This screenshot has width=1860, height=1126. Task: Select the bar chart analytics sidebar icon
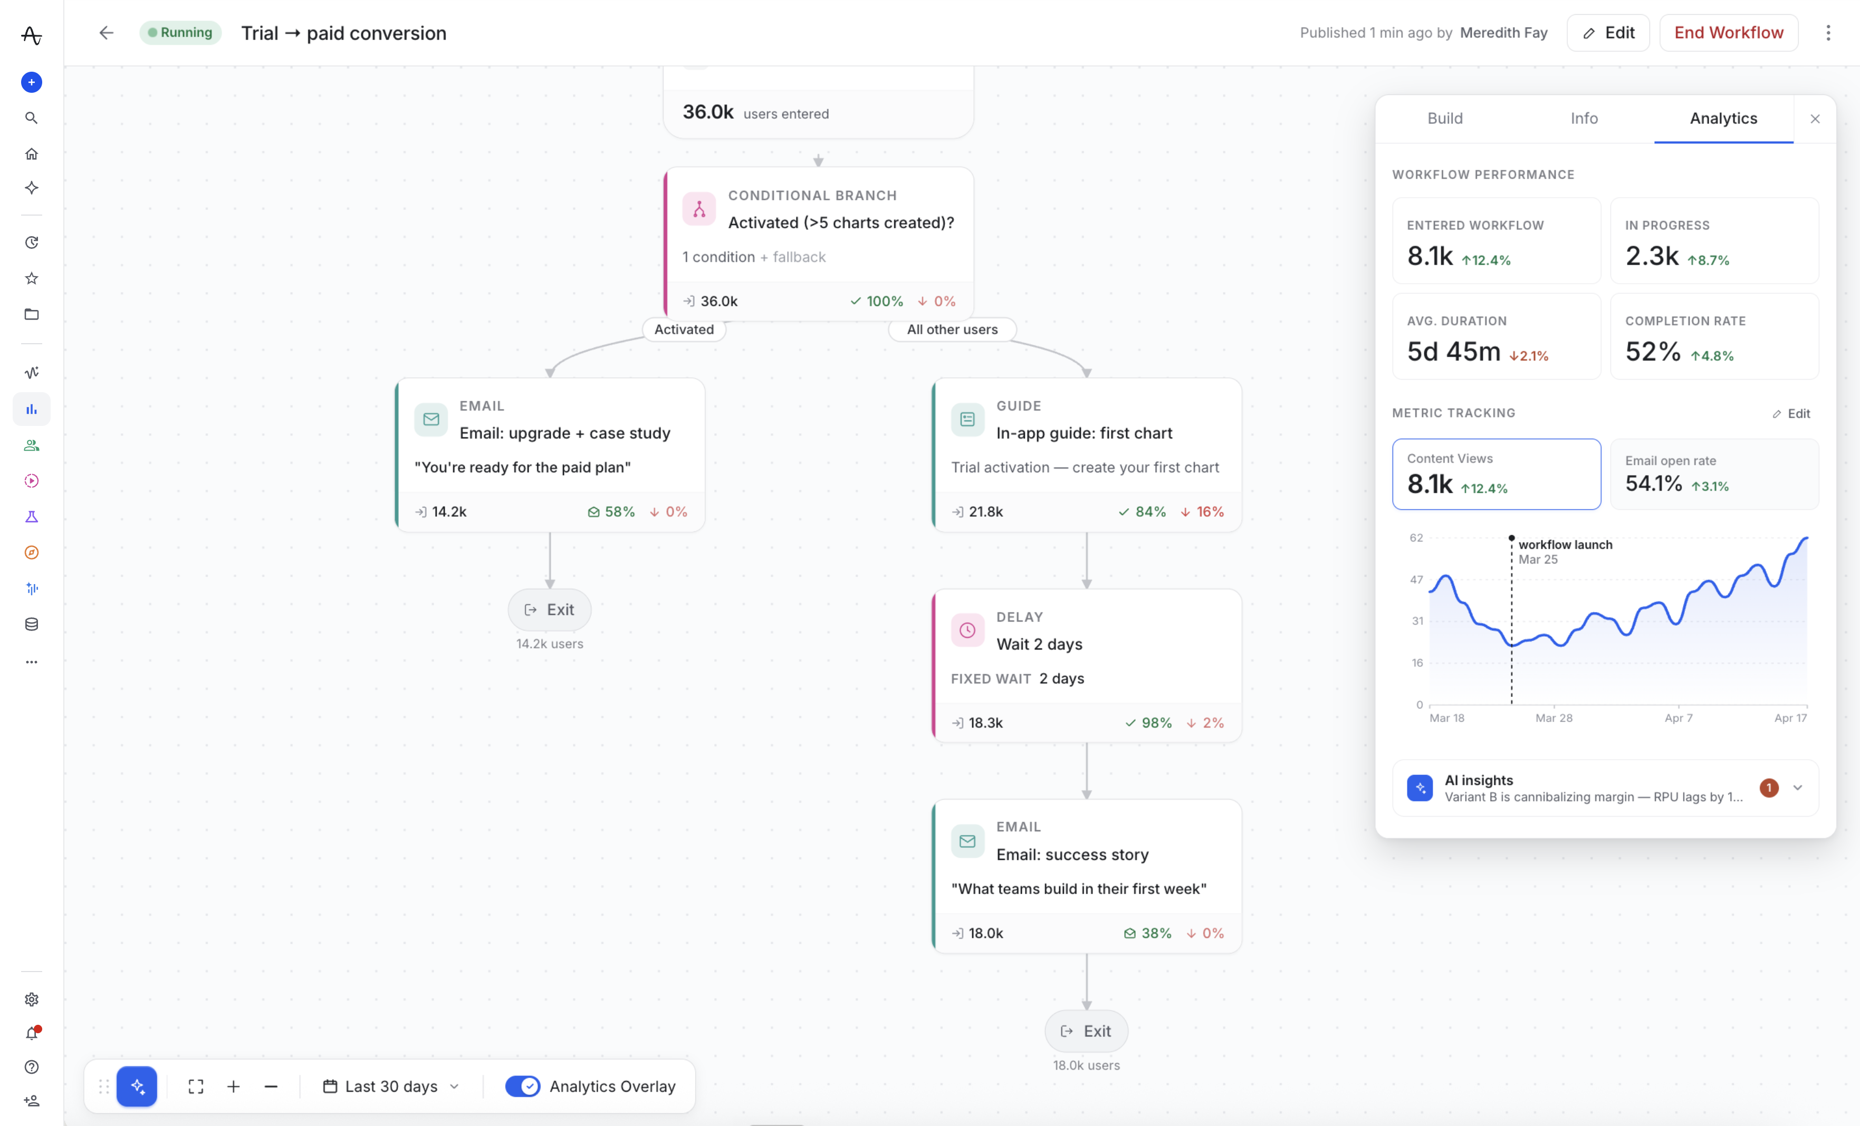32,410
